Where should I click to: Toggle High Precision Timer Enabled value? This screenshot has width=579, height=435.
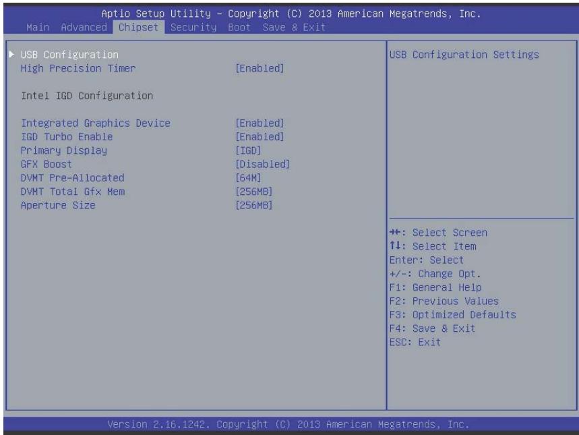(x=260, y=68)
